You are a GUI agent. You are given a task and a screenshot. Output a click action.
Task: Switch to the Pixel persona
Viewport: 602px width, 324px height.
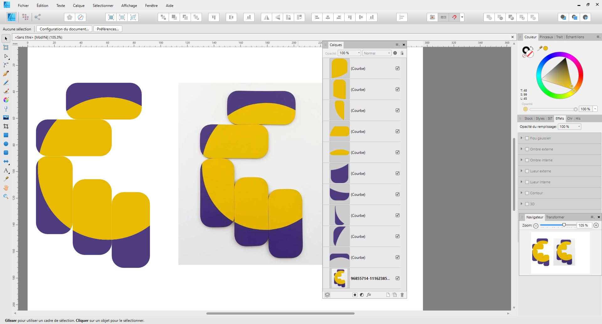(x=26, y=17)
